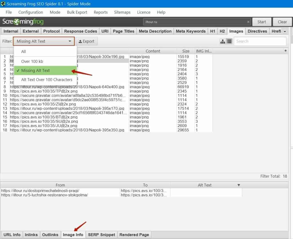293x239 pixels.
Task: Select row 18 Napoli-395x350.jpg URL
Action: coord(67,130)
